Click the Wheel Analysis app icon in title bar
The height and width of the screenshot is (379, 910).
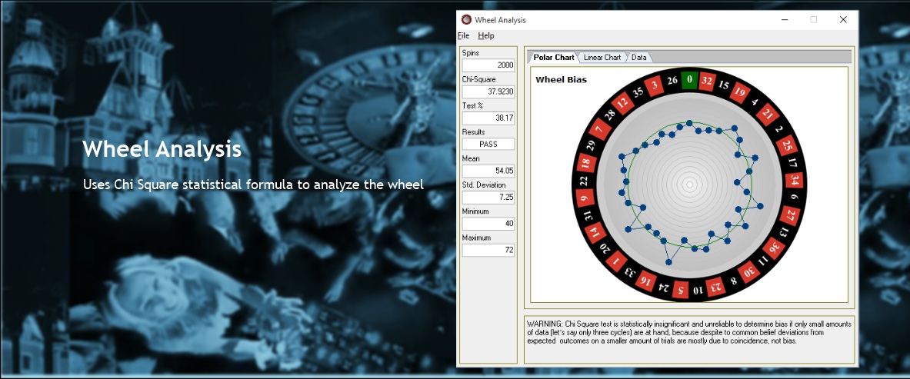click(x=465, y=20)
